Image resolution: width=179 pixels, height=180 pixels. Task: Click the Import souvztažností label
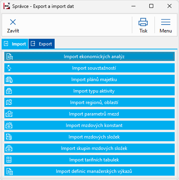[x=94, y=68]
